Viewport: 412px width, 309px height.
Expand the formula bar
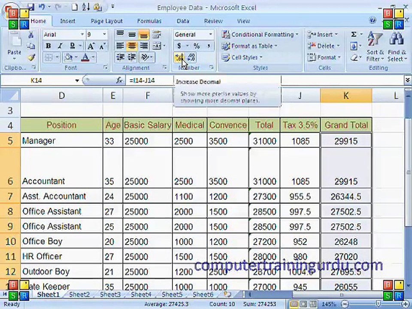pyautogui.click(x=408, y=80)
